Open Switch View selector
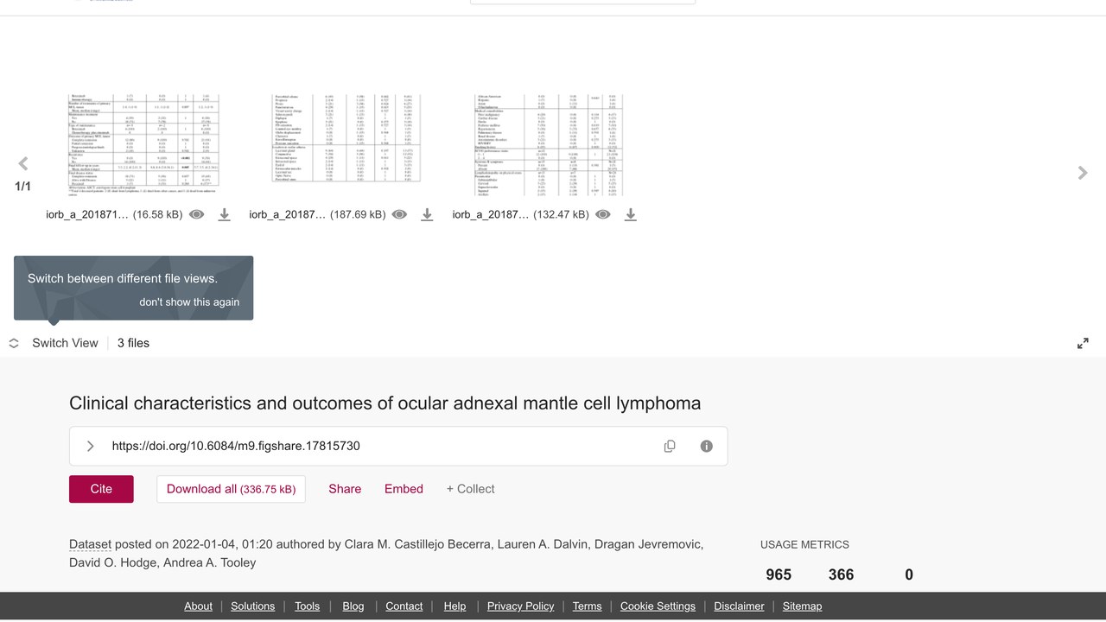The width and height of the screenshot is (1106, 622). coord(54,343)
